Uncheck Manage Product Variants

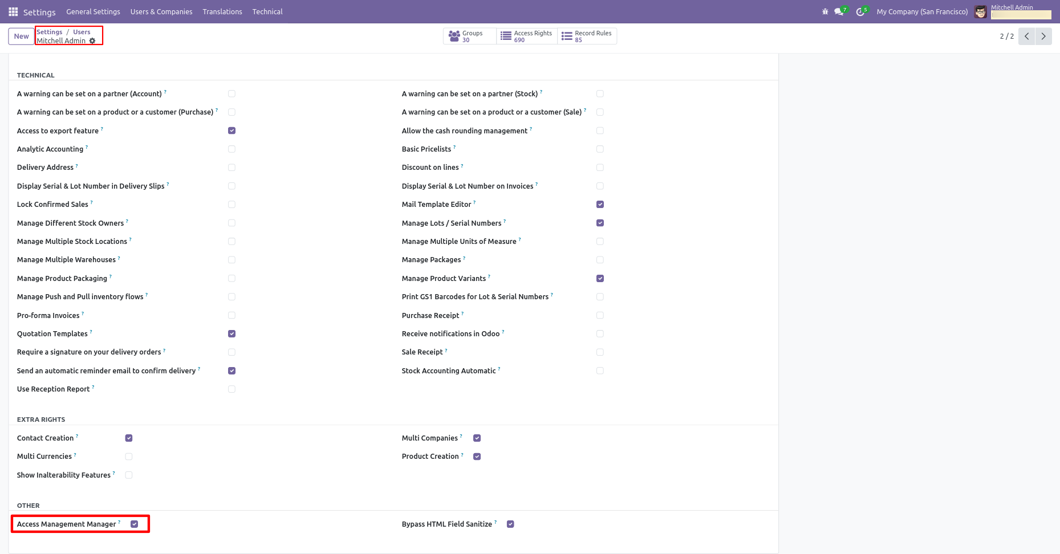600,278
